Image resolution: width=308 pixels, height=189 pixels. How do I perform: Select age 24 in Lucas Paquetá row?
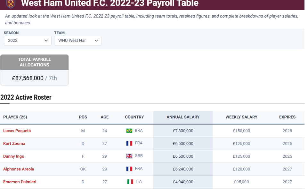[x=104, y=131]
